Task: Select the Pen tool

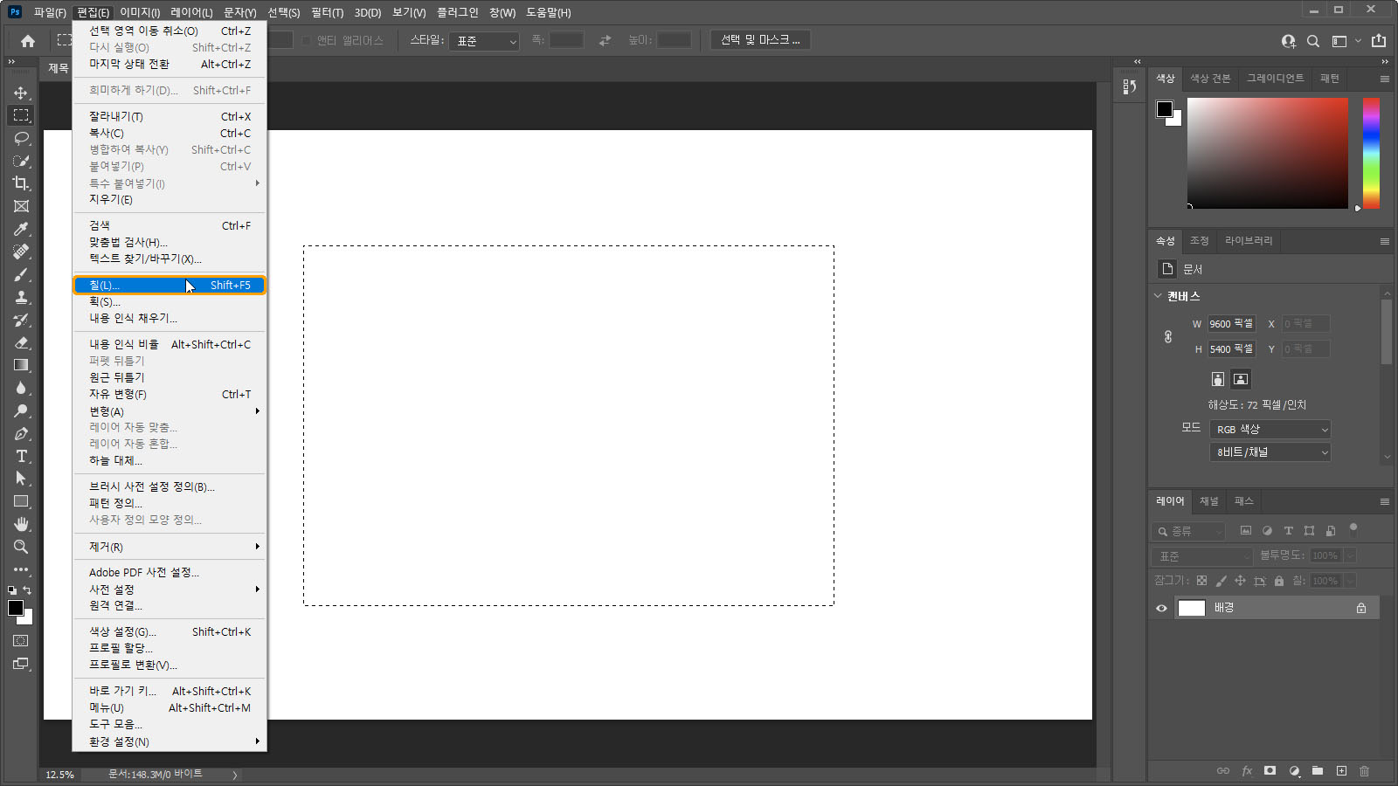Action: point(21,433)
